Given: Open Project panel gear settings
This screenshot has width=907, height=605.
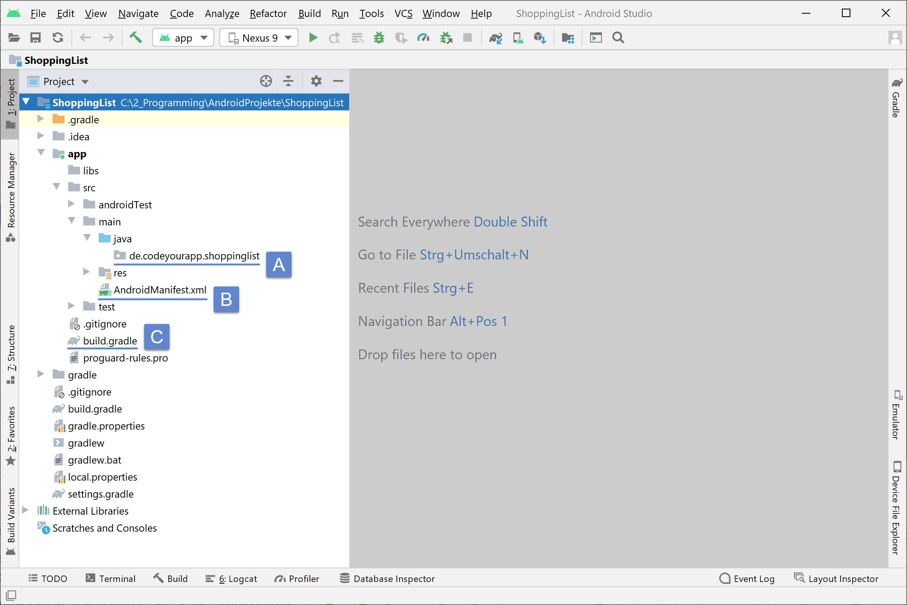Looking at the screenshot, I should coord(316,81).
